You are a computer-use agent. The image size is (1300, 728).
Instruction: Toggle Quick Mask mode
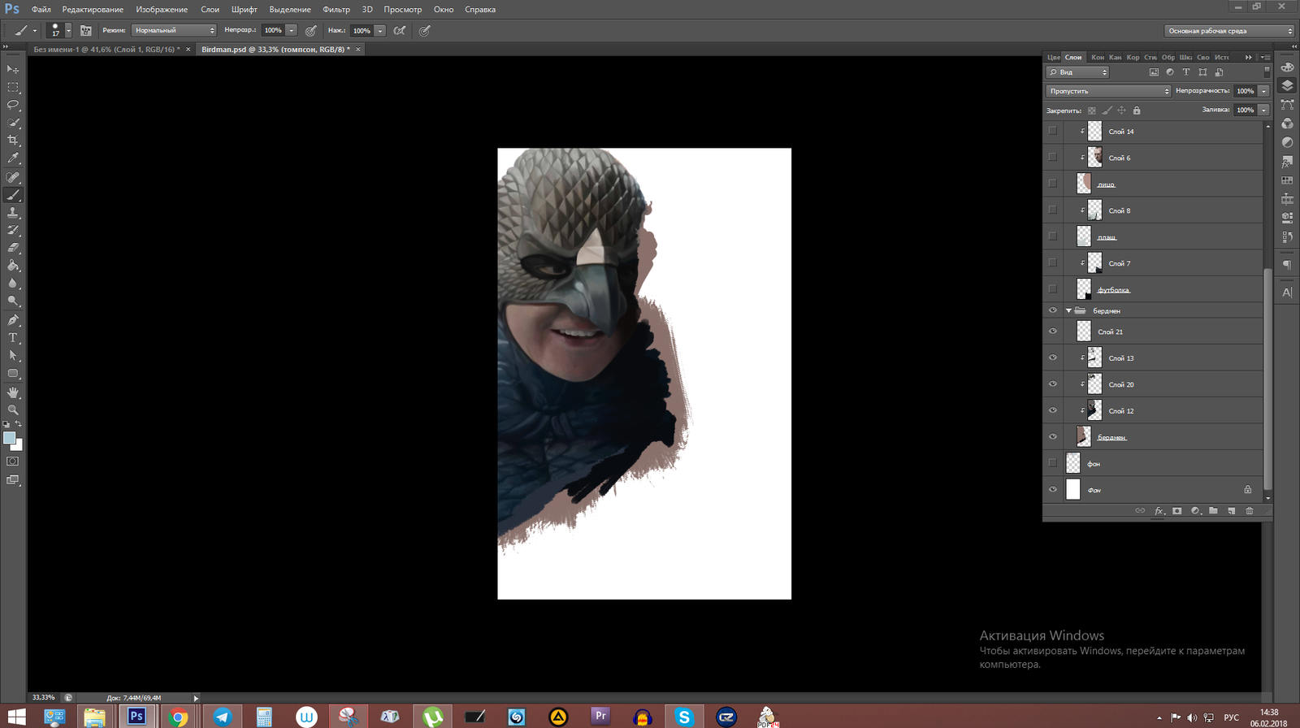(13, 461)
